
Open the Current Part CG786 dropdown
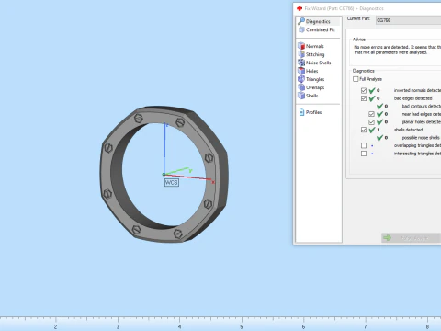tap(408, 20)
